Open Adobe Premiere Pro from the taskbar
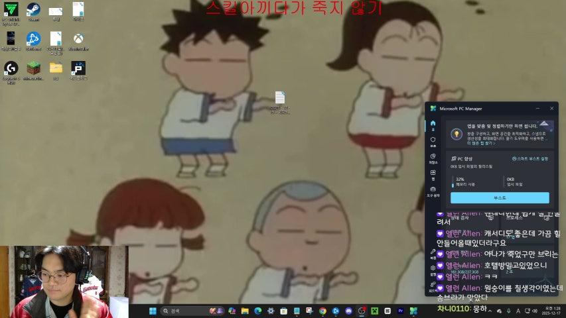This screenshot has width=566, height=318. (400, 311)
